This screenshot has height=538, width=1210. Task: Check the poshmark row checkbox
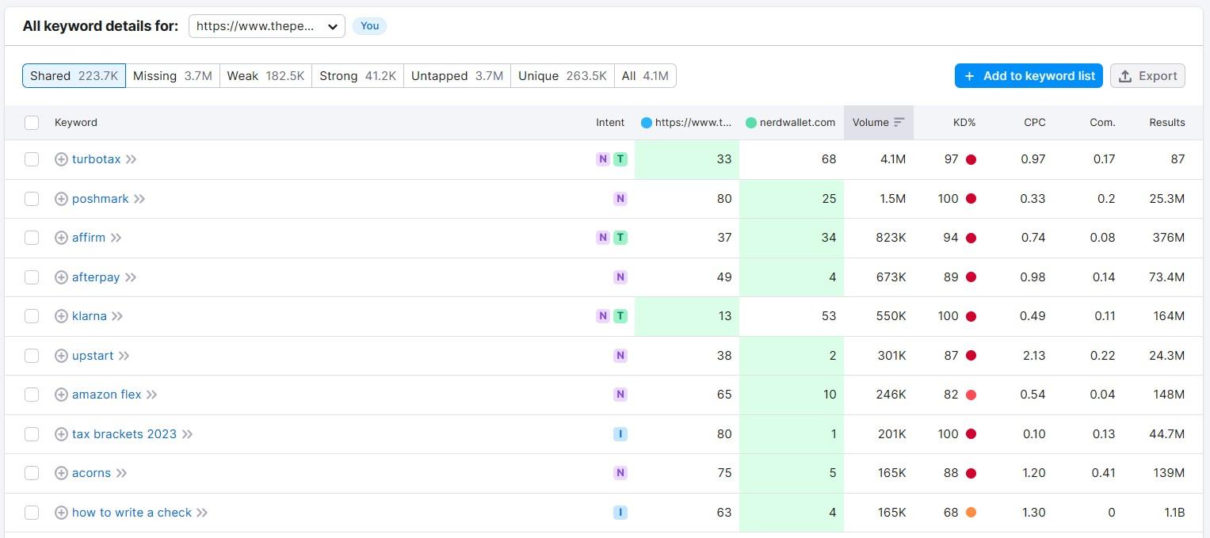pyautogui.click(x=32, y=199)
